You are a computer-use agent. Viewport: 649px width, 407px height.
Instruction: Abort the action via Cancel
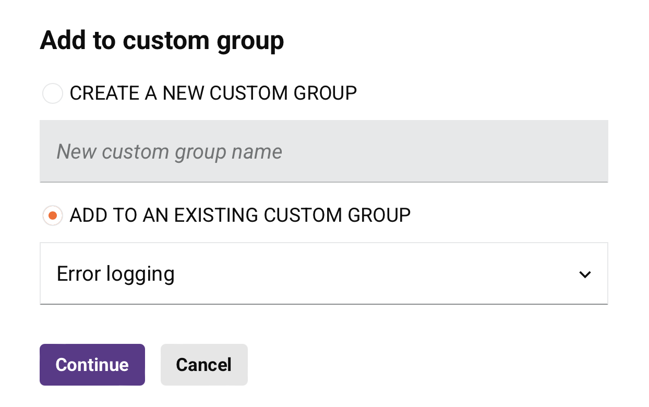click(x=204, y=365)
